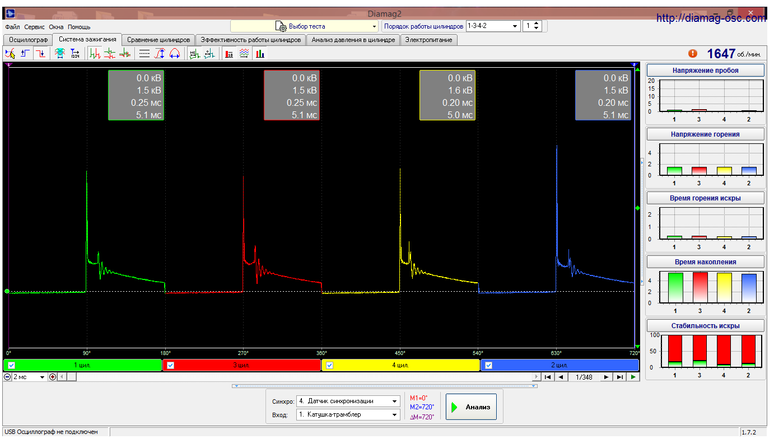Viewport: 774px width, 439px height.
Task: Open firing order 1-3-4-2 dropdown
Action: click(493, 26)
